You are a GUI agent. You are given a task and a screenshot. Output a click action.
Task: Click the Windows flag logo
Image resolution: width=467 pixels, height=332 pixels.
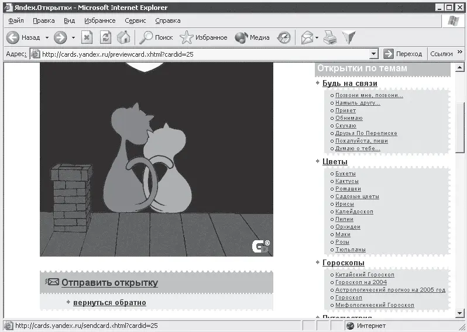454,21
